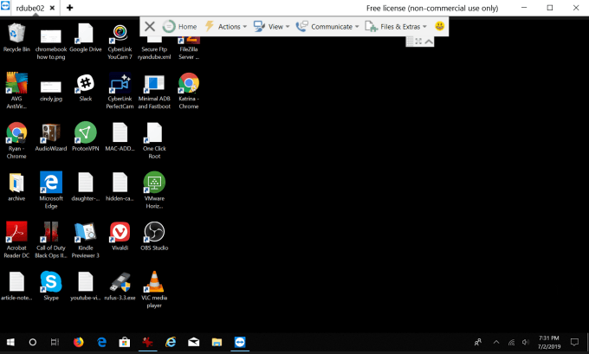Toggle full screen mode in the toolbar handle
Image resolution: width=589 pixels, height=354 pixels.
click(x=418, y=42)
